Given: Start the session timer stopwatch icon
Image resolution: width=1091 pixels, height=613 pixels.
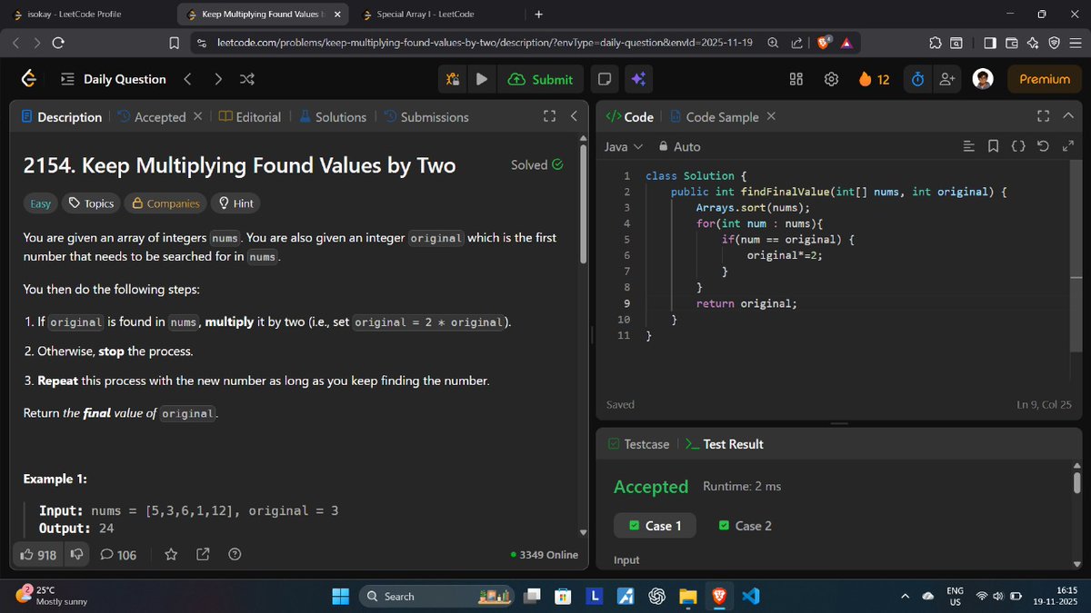Looking at the screenshot, I should (x=916, y=79).
